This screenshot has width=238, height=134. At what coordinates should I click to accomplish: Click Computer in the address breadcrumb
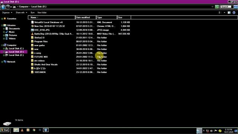tap(24, 7)
